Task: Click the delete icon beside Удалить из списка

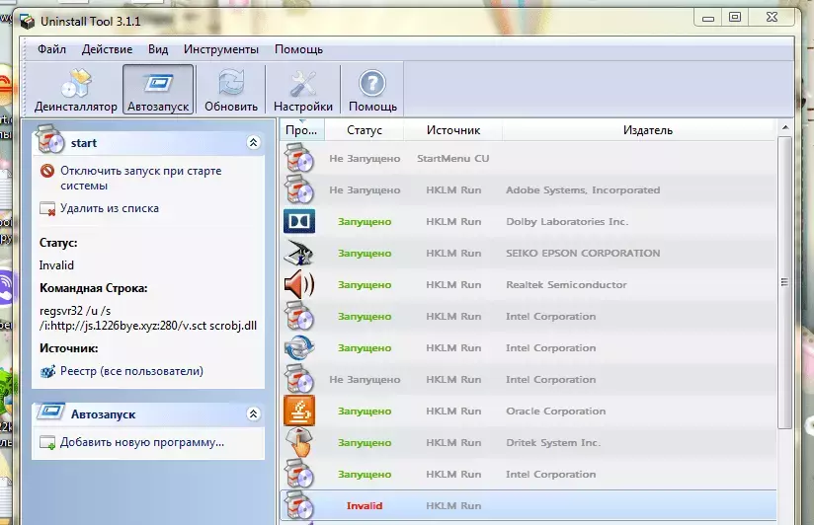Action: [x=47, y=209]
